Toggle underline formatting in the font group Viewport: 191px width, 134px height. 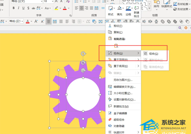pos(23,8)
